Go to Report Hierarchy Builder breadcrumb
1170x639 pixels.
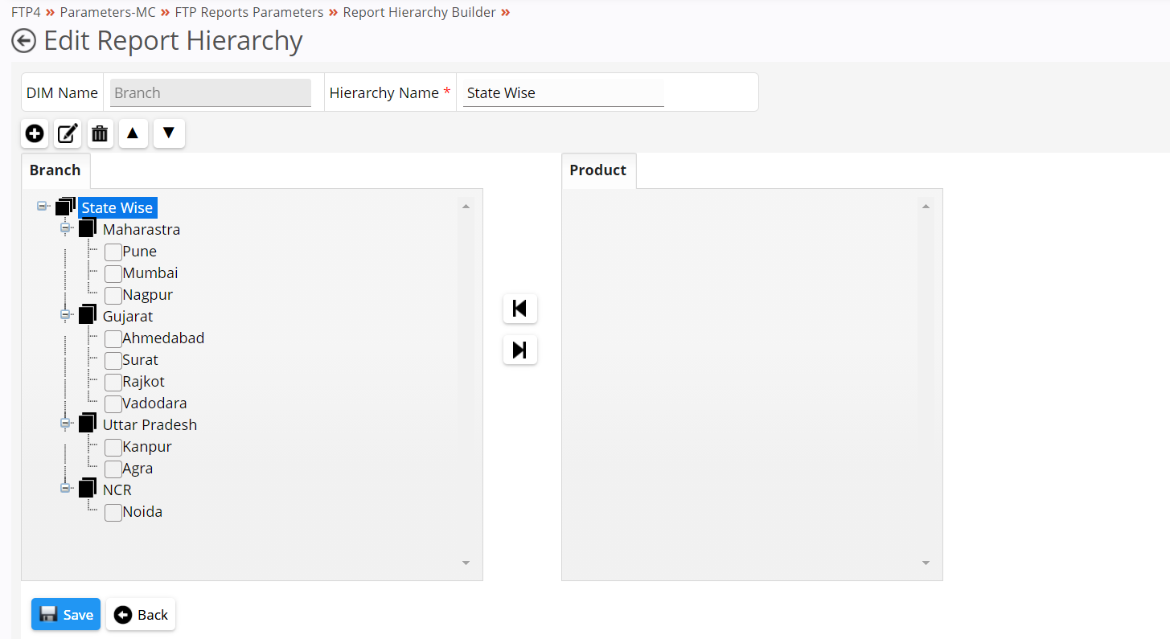tap(419, 12)
